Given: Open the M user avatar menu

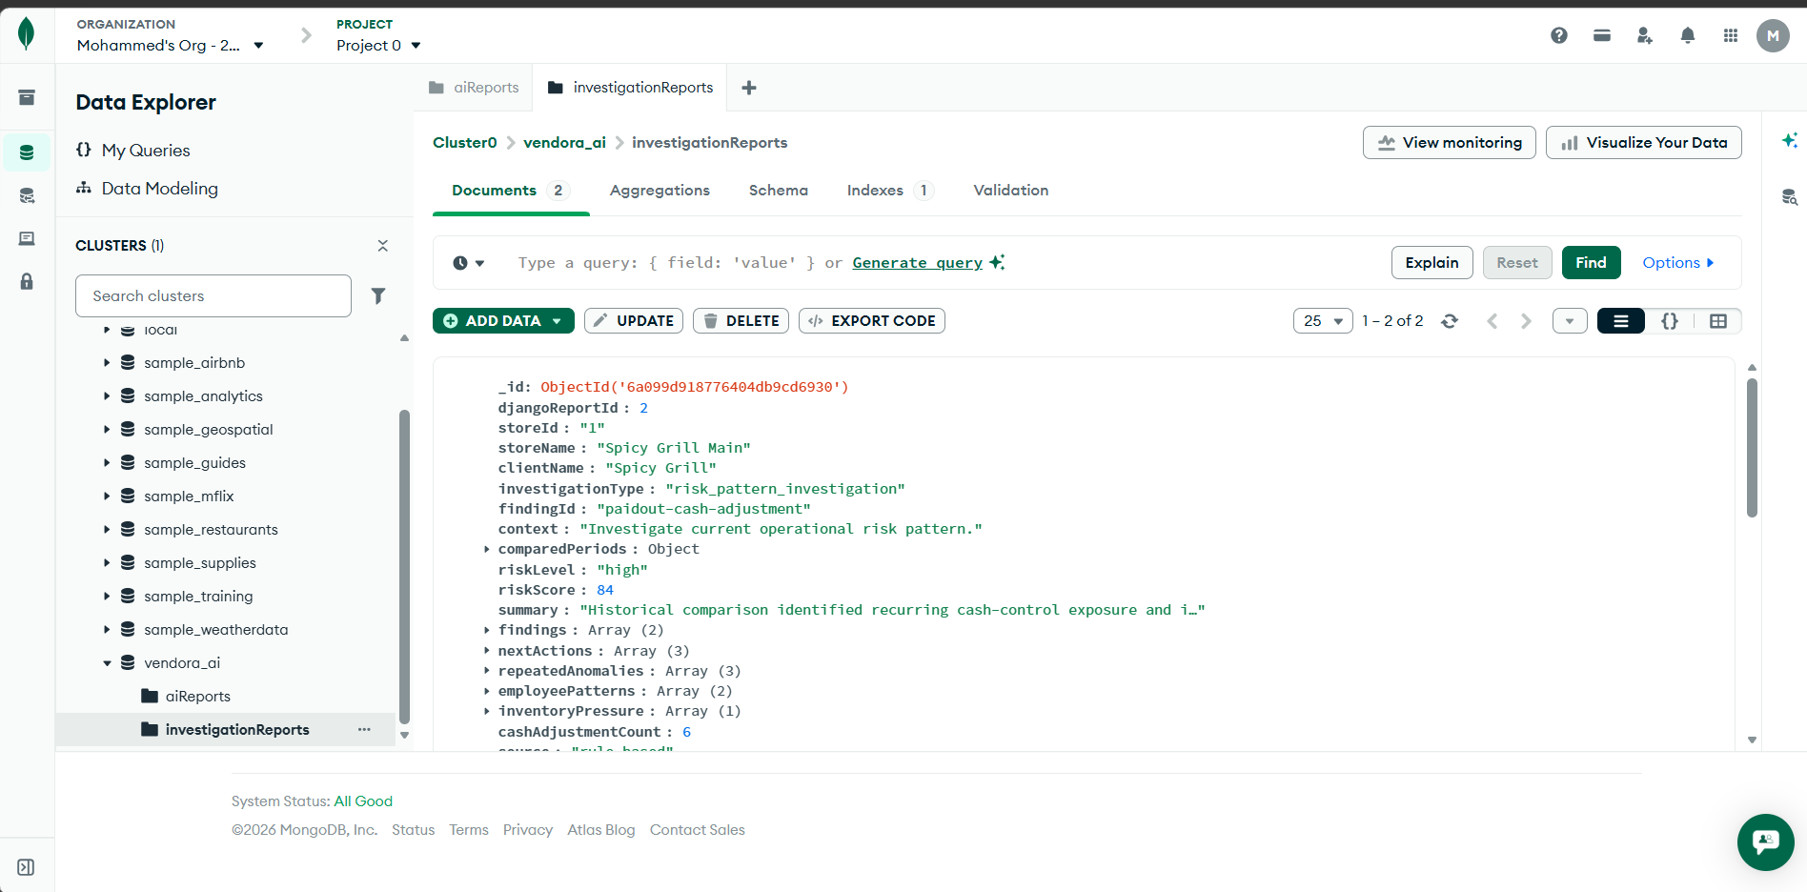Looking at the screenshot, I should coord(1773,35).
